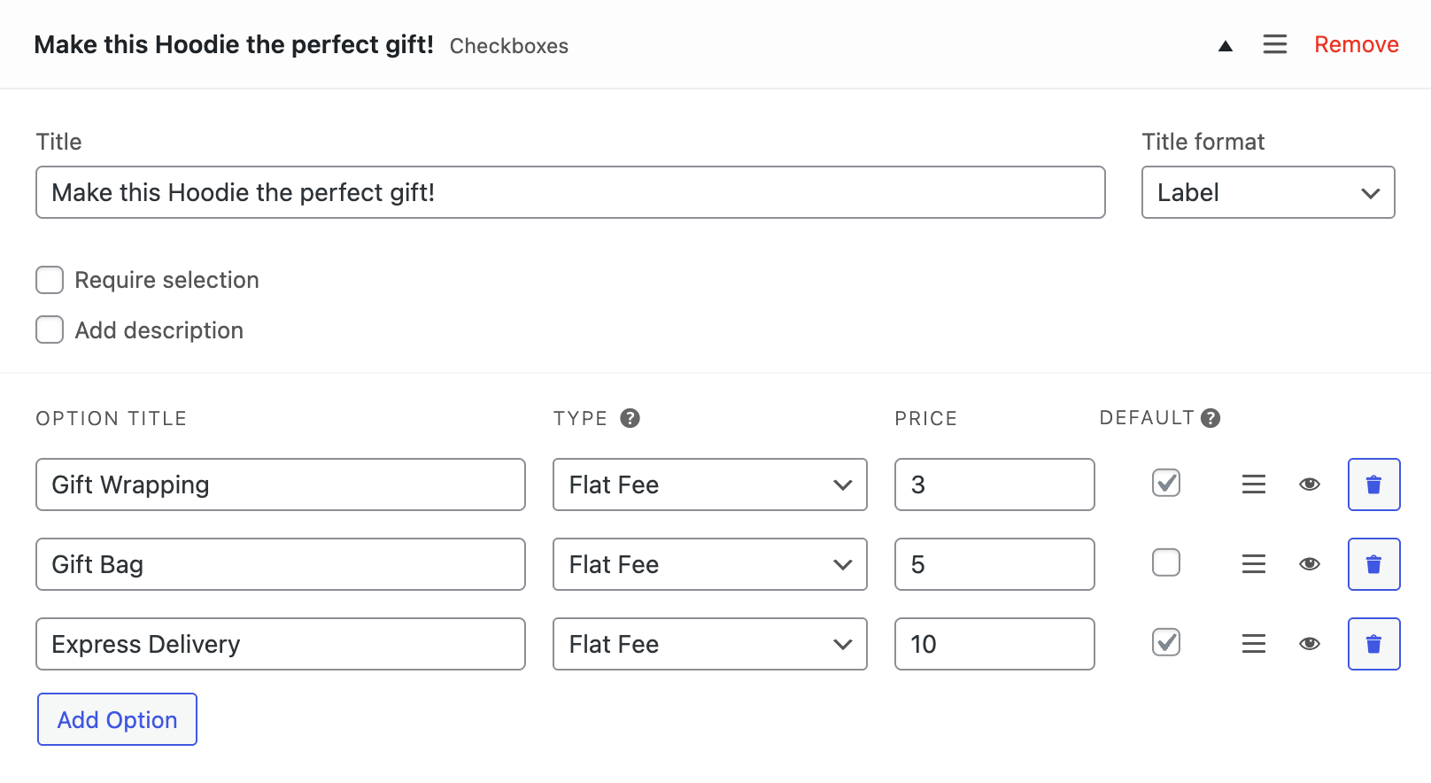The width and height of the screenshot is (1431, 783).
Task: Check the default checkbox for Gift Bag
Action: pyautogui.click(x=1165, y=562)
